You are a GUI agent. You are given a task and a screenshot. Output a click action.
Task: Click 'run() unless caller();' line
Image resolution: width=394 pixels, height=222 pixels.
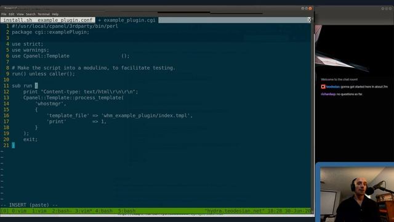click(x=43, y=74)
